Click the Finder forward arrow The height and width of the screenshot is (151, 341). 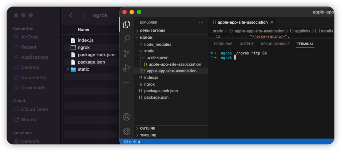(x=84, y=15)
